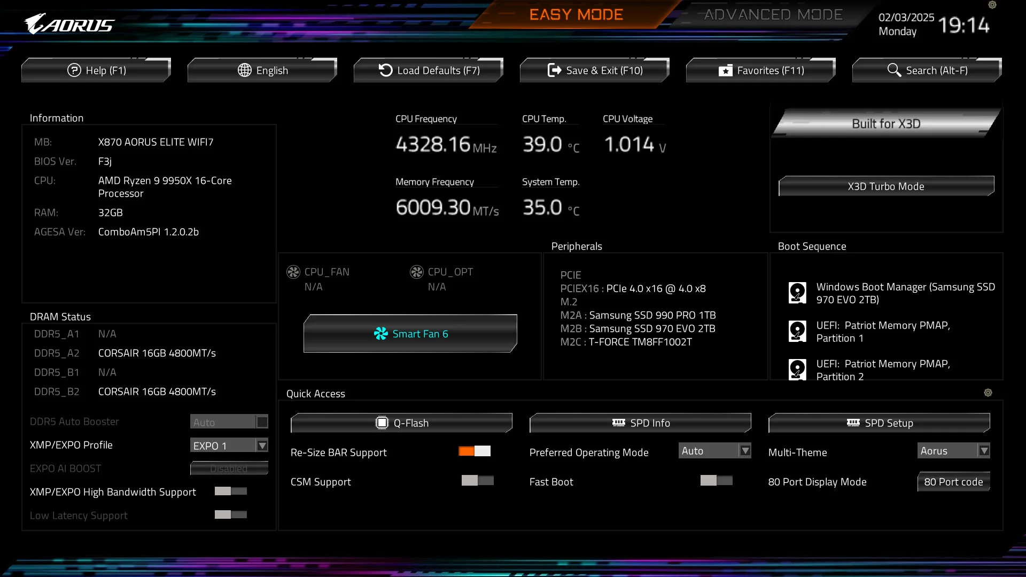The height and width of the screenshot is (577, 1026).
Task: Select the Easy Mode tab
Action: [576, 15]
